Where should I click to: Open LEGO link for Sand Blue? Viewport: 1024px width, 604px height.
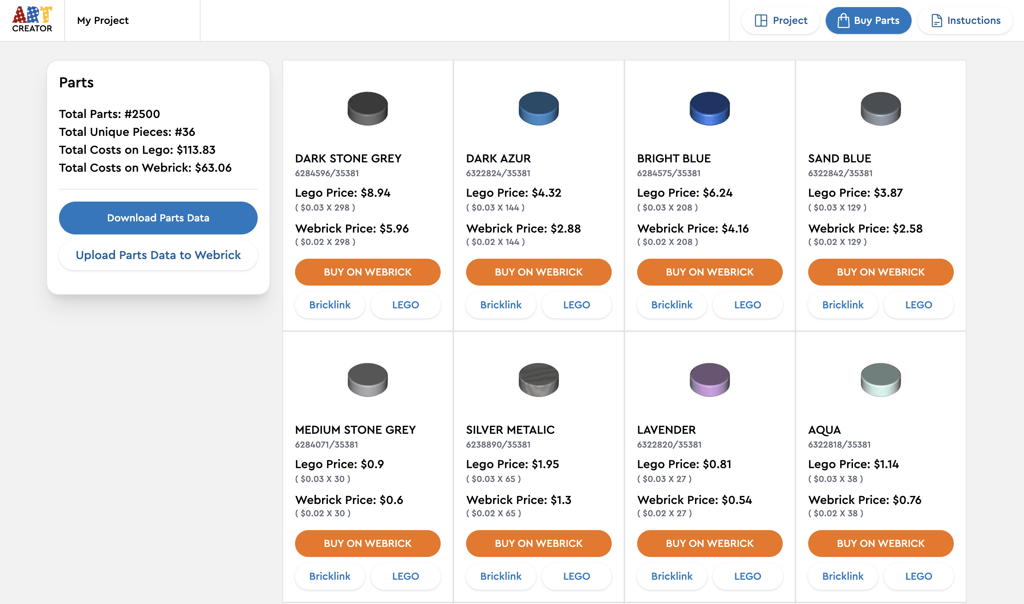tap(919, 305)
